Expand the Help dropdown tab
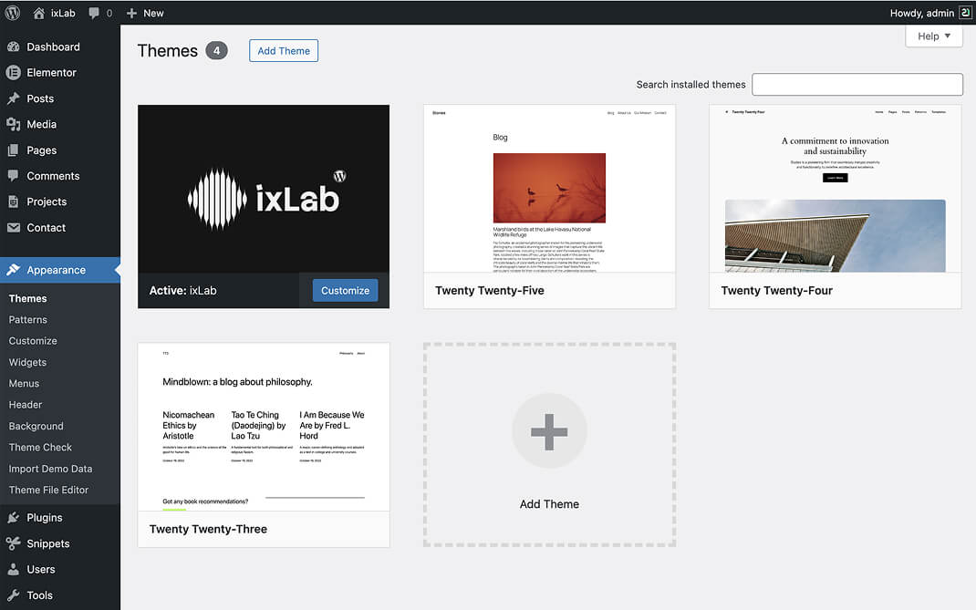The height and width of the screenshot is (610, 976). point(933,36)
